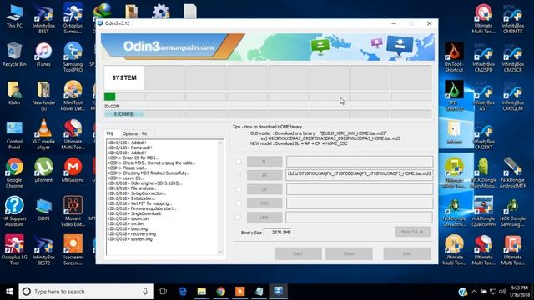Open the Windows Start menu
Screen dimensions: 534x300
coord(9,292)
